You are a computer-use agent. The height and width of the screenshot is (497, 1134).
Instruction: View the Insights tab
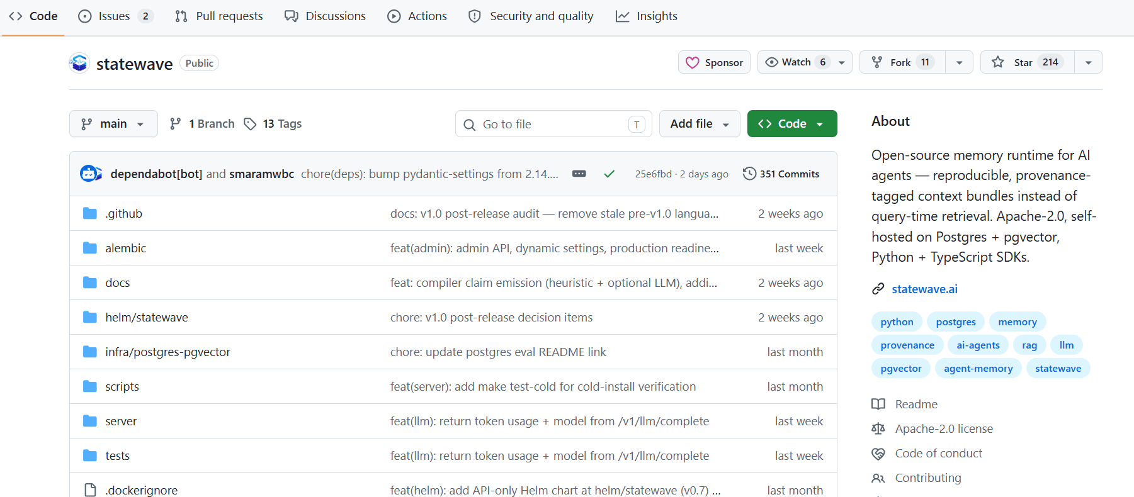646,16
